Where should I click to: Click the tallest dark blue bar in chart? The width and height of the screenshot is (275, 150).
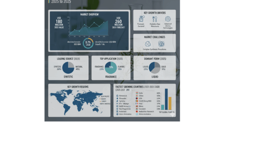click(166, 99)
